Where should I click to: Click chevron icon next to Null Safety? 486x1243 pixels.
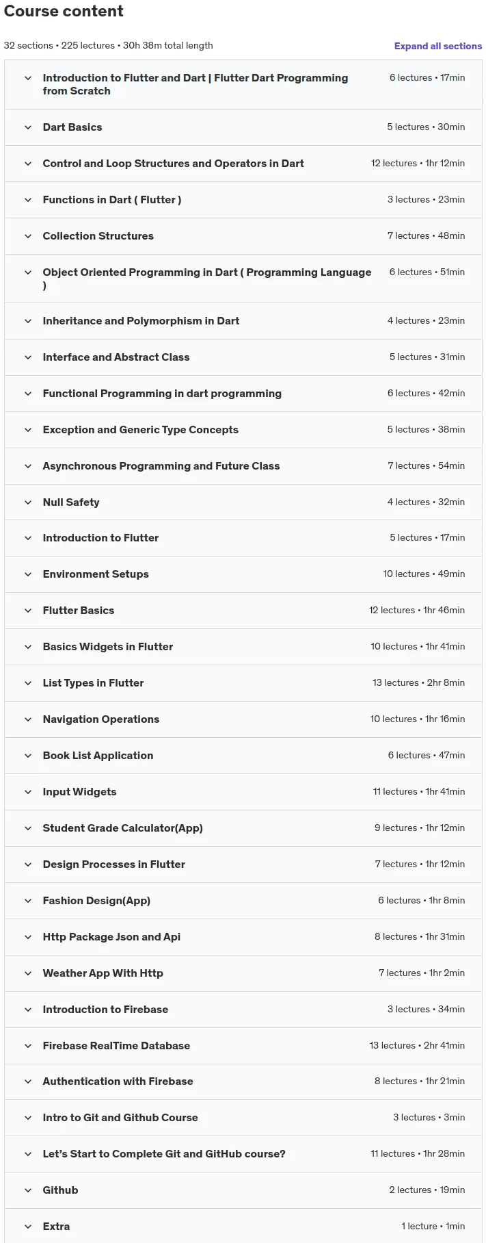(x=28, y=502)
